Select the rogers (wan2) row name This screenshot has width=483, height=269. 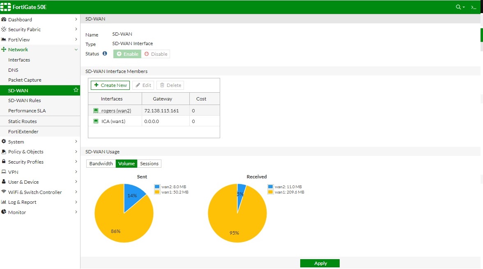pos(116,111)
